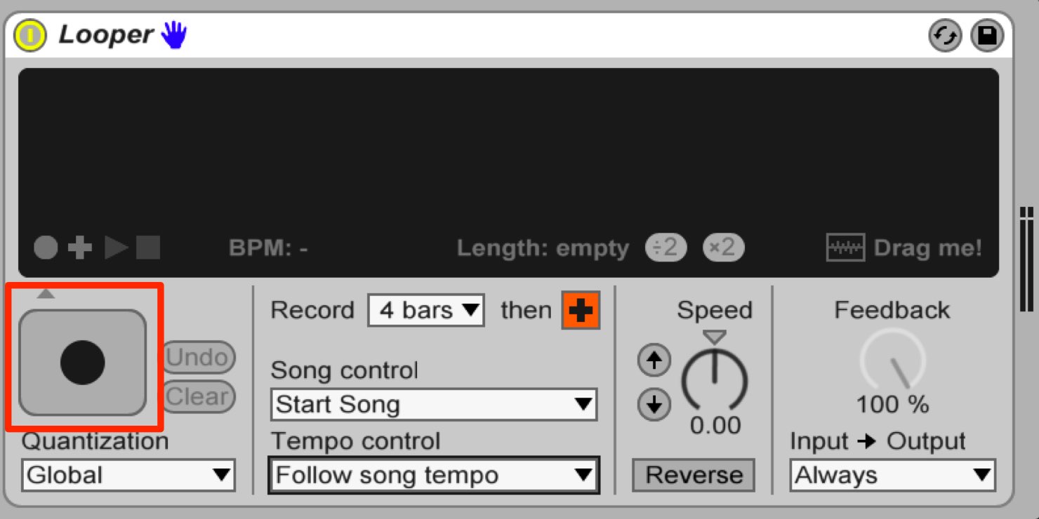Click the big multi-purpose record button
The image size is (1039, 519).
(x=83, y=363)
